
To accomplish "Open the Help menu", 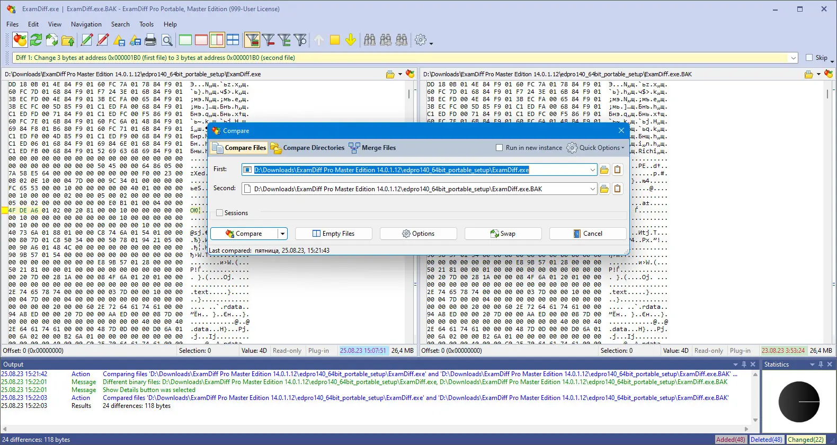I will [170, 24].
